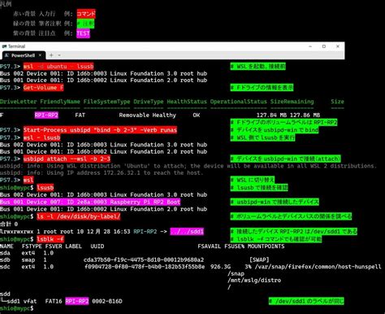Viewport: 385px width, 314px height.
Task: Click the usbipd info line mentioning 'Ubuntu' distribution
Action: [188, 166]
